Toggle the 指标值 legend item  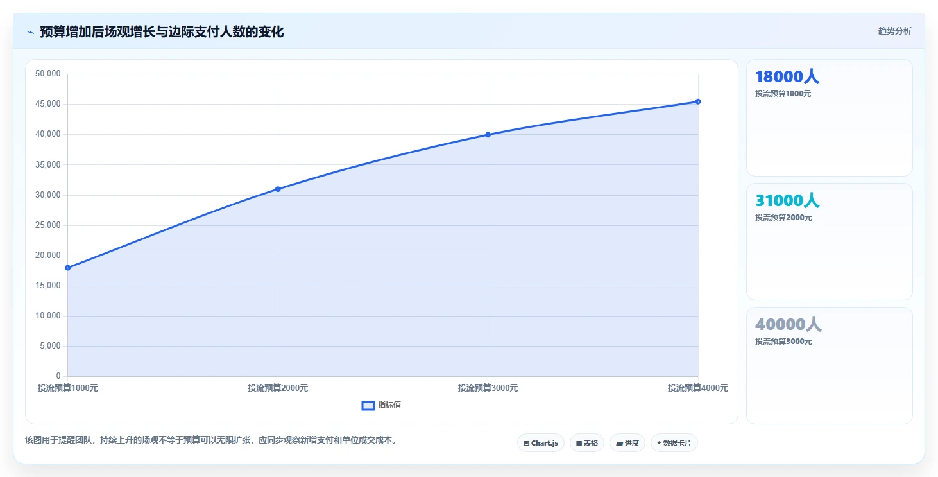pos(382,405)
